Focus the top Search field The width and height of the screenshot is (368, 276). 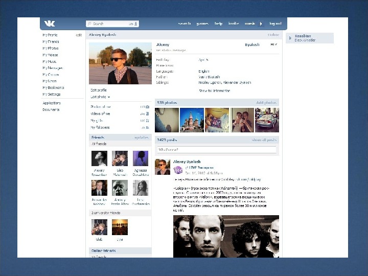point(112,24)
